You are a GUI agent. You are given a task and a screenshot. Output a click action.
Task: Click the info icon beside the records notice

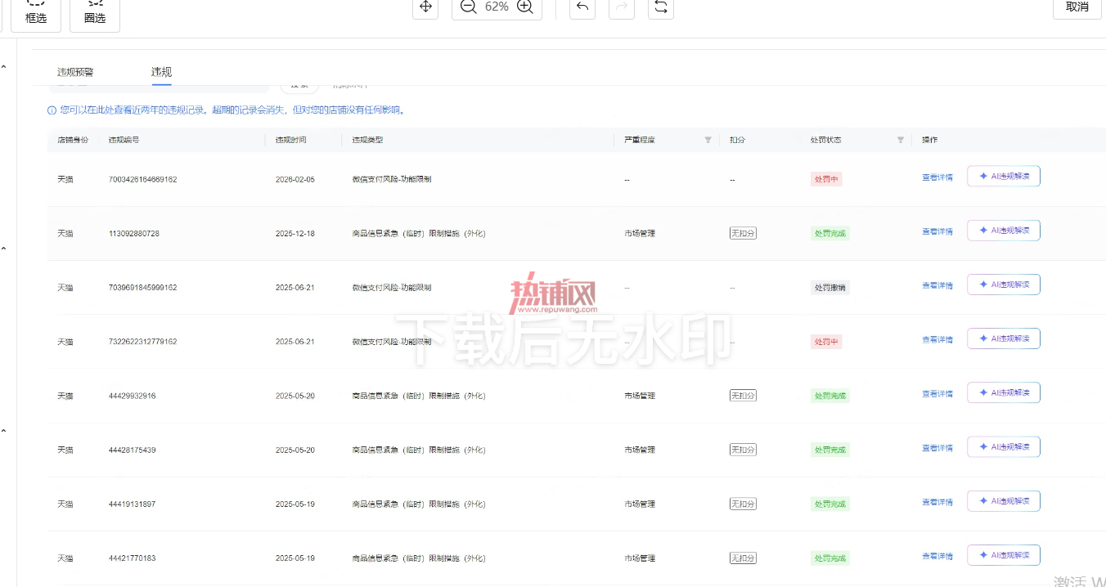(x=52, y=110)
